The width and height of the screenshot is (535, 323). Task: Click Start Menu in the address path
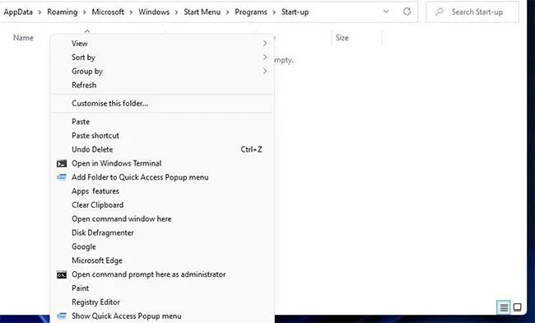coord(202,12)
